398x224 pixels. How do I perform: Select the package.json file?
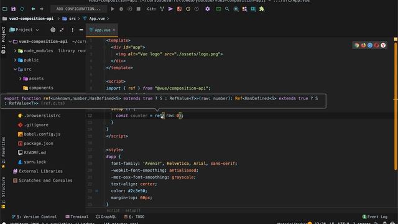pos(39,143)
